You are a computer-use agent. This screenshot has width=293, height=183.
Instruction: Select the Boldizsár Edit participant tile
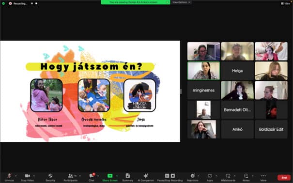click(x=271, y=129)
